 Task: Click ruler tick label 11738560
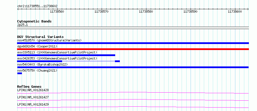(57, 12)
